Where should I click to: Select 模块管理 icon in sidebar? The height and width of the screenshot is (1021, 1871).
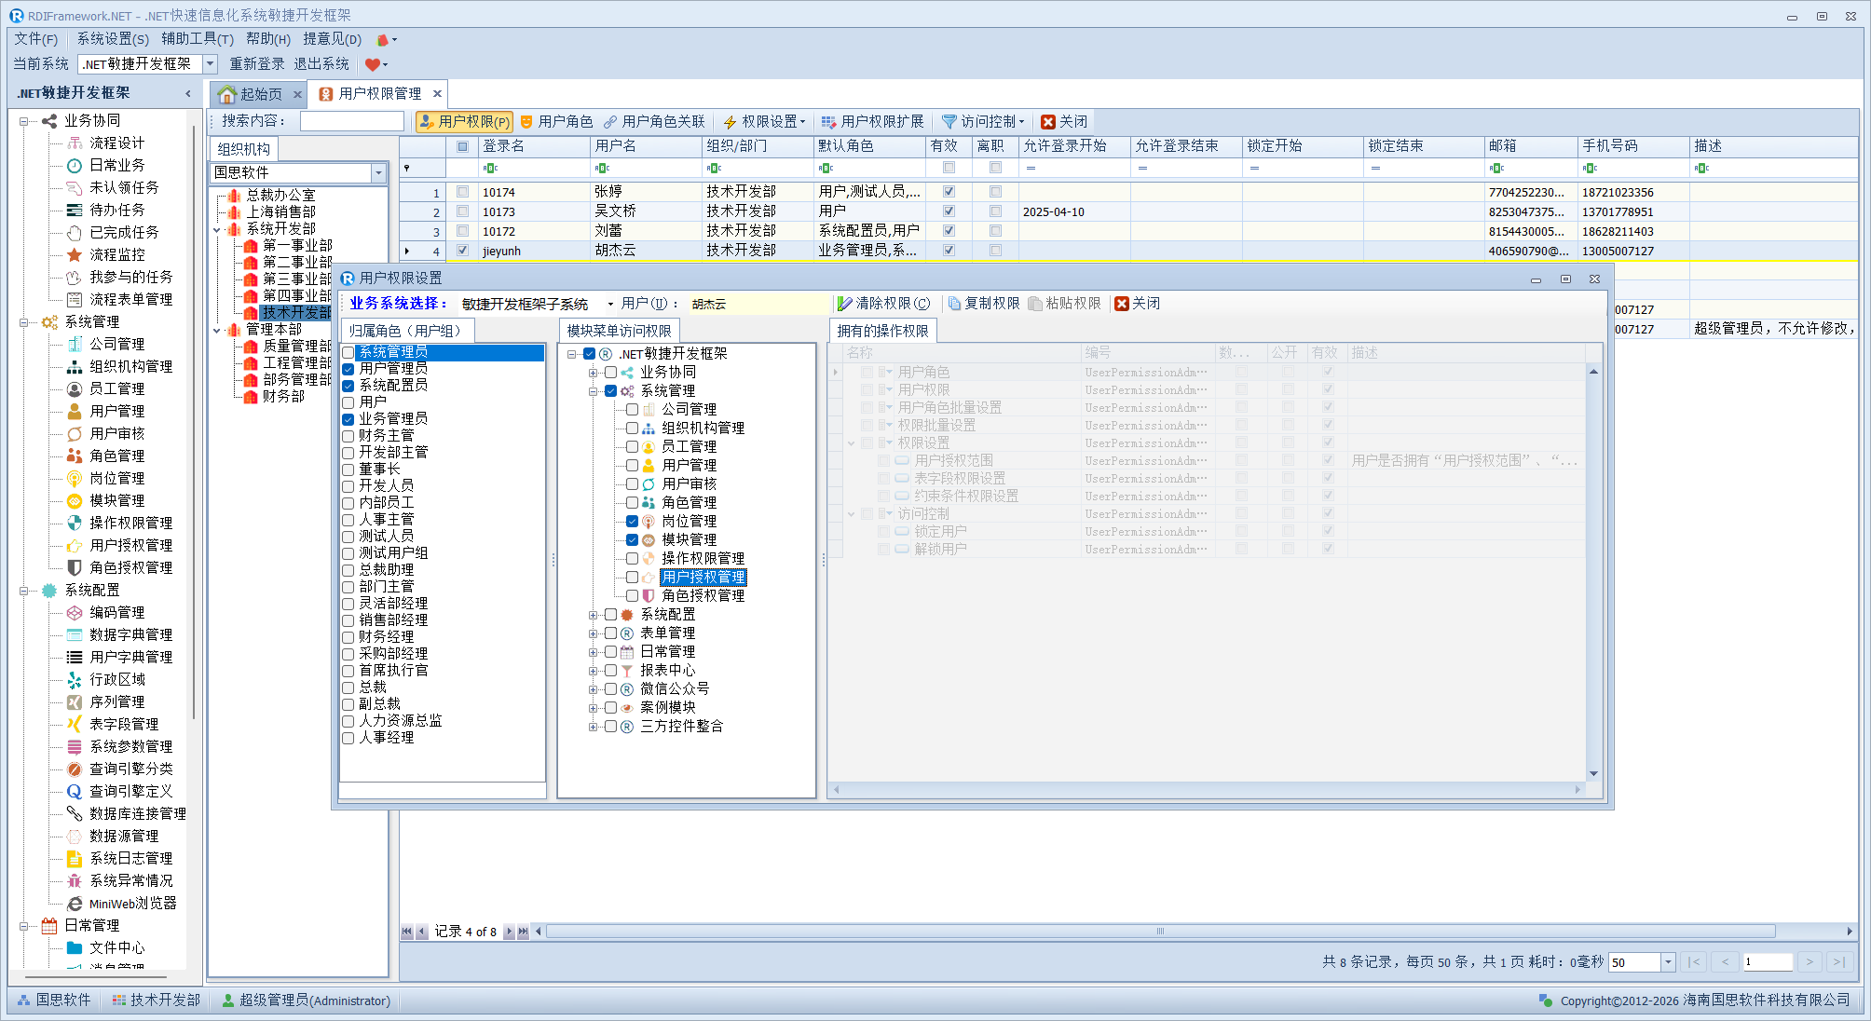tap(75, 500)
